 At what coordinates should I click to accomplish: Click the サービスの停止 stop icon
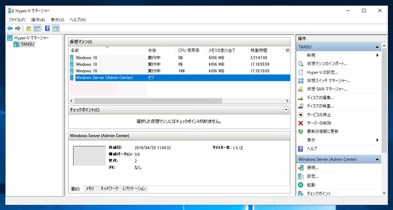300,115
